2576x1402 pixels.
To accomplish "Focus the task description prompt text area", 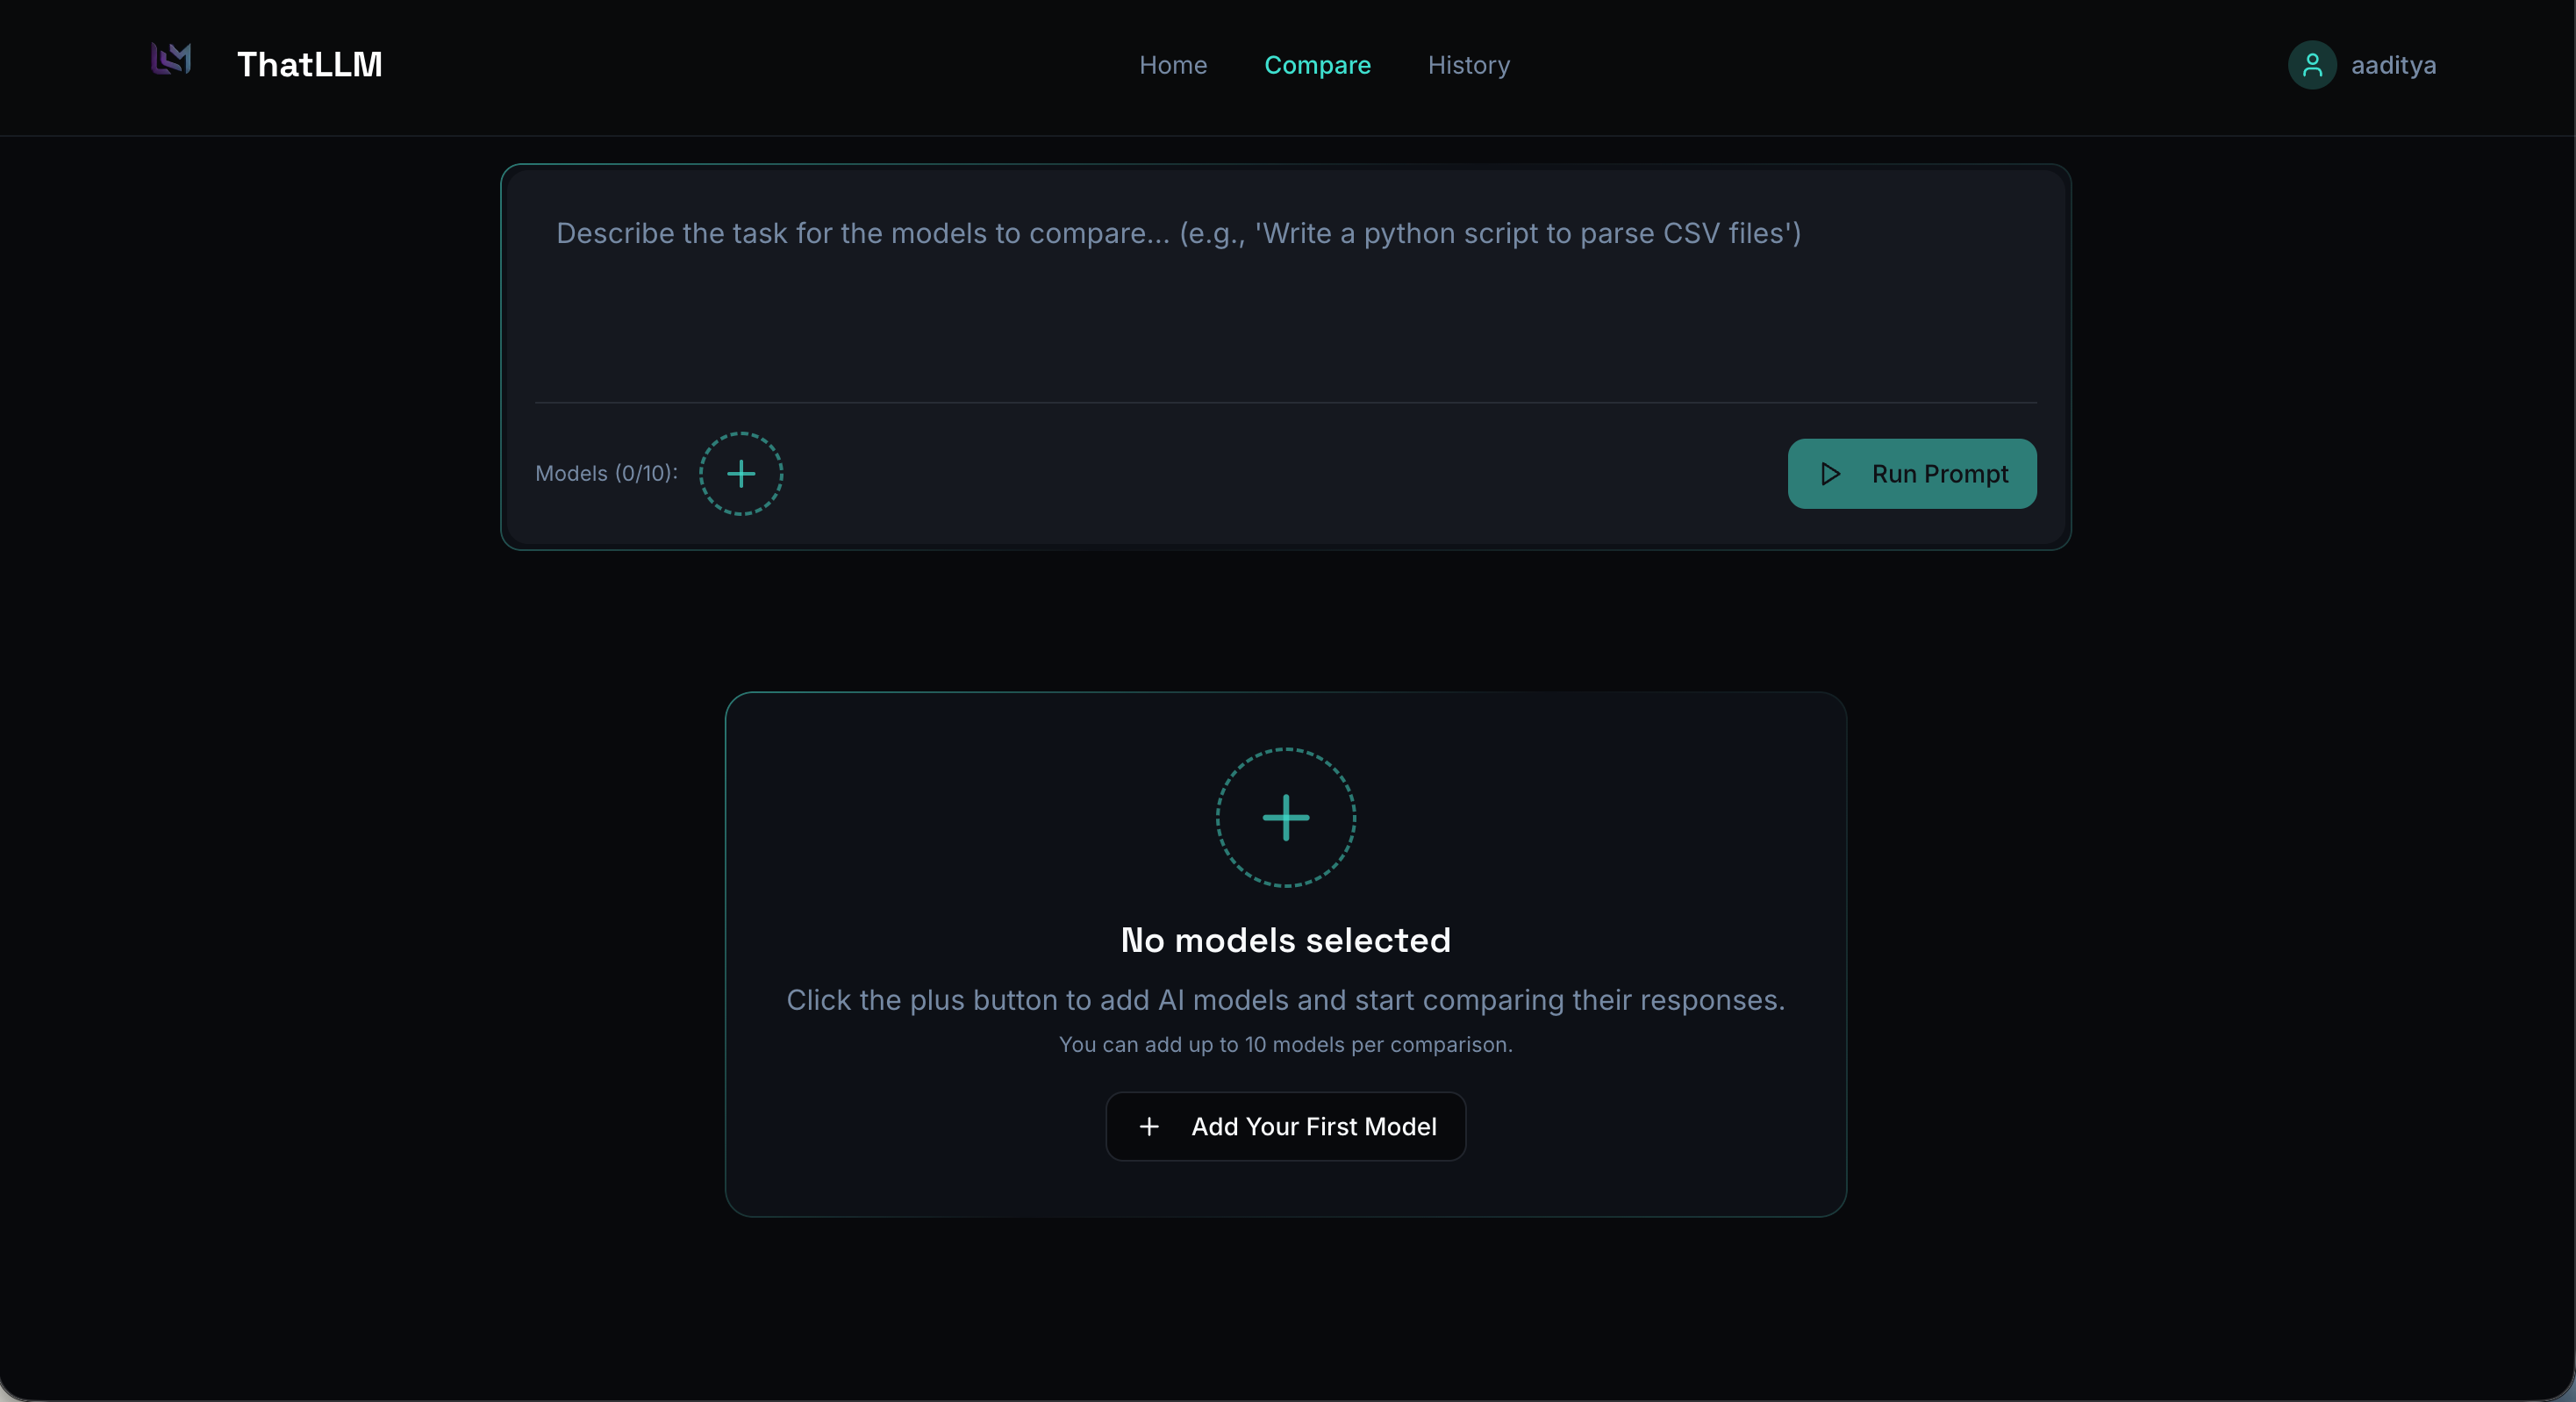I will [1285, 300].
